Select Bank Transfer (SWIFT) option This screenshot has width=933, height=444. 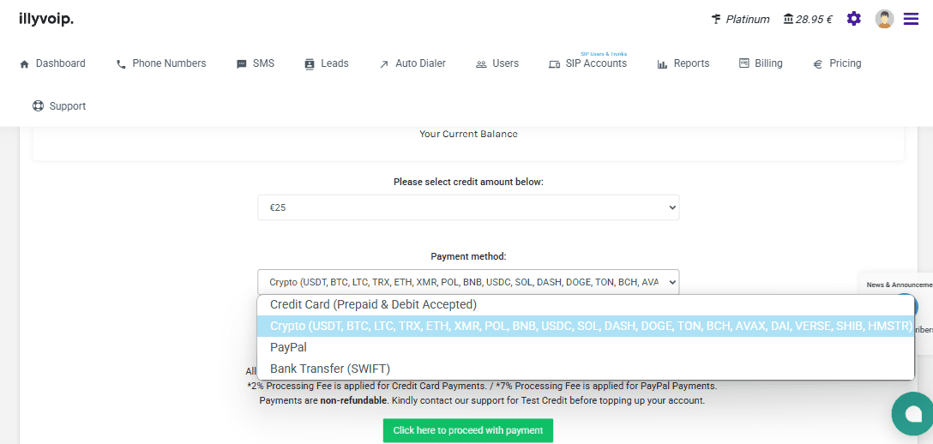coord(330,369)
